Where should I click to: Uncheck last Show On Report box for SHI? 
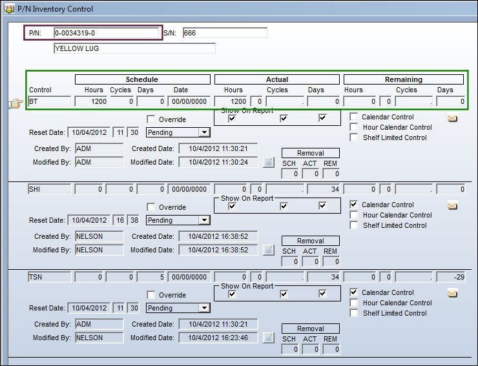coord(322,206)
